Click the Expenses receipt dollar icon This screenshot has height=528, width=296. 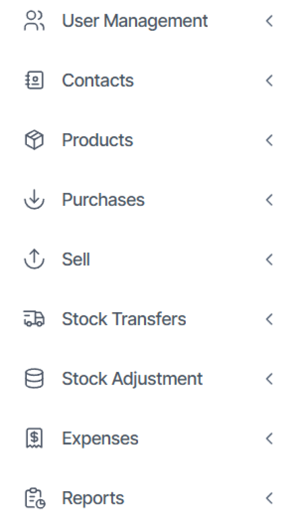(x=34, y=438)
